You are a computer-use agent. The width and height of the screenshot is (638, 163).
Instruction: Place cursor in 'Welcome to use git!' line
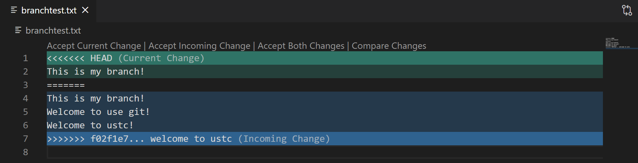pyautogui.click(x=98, y=112)
